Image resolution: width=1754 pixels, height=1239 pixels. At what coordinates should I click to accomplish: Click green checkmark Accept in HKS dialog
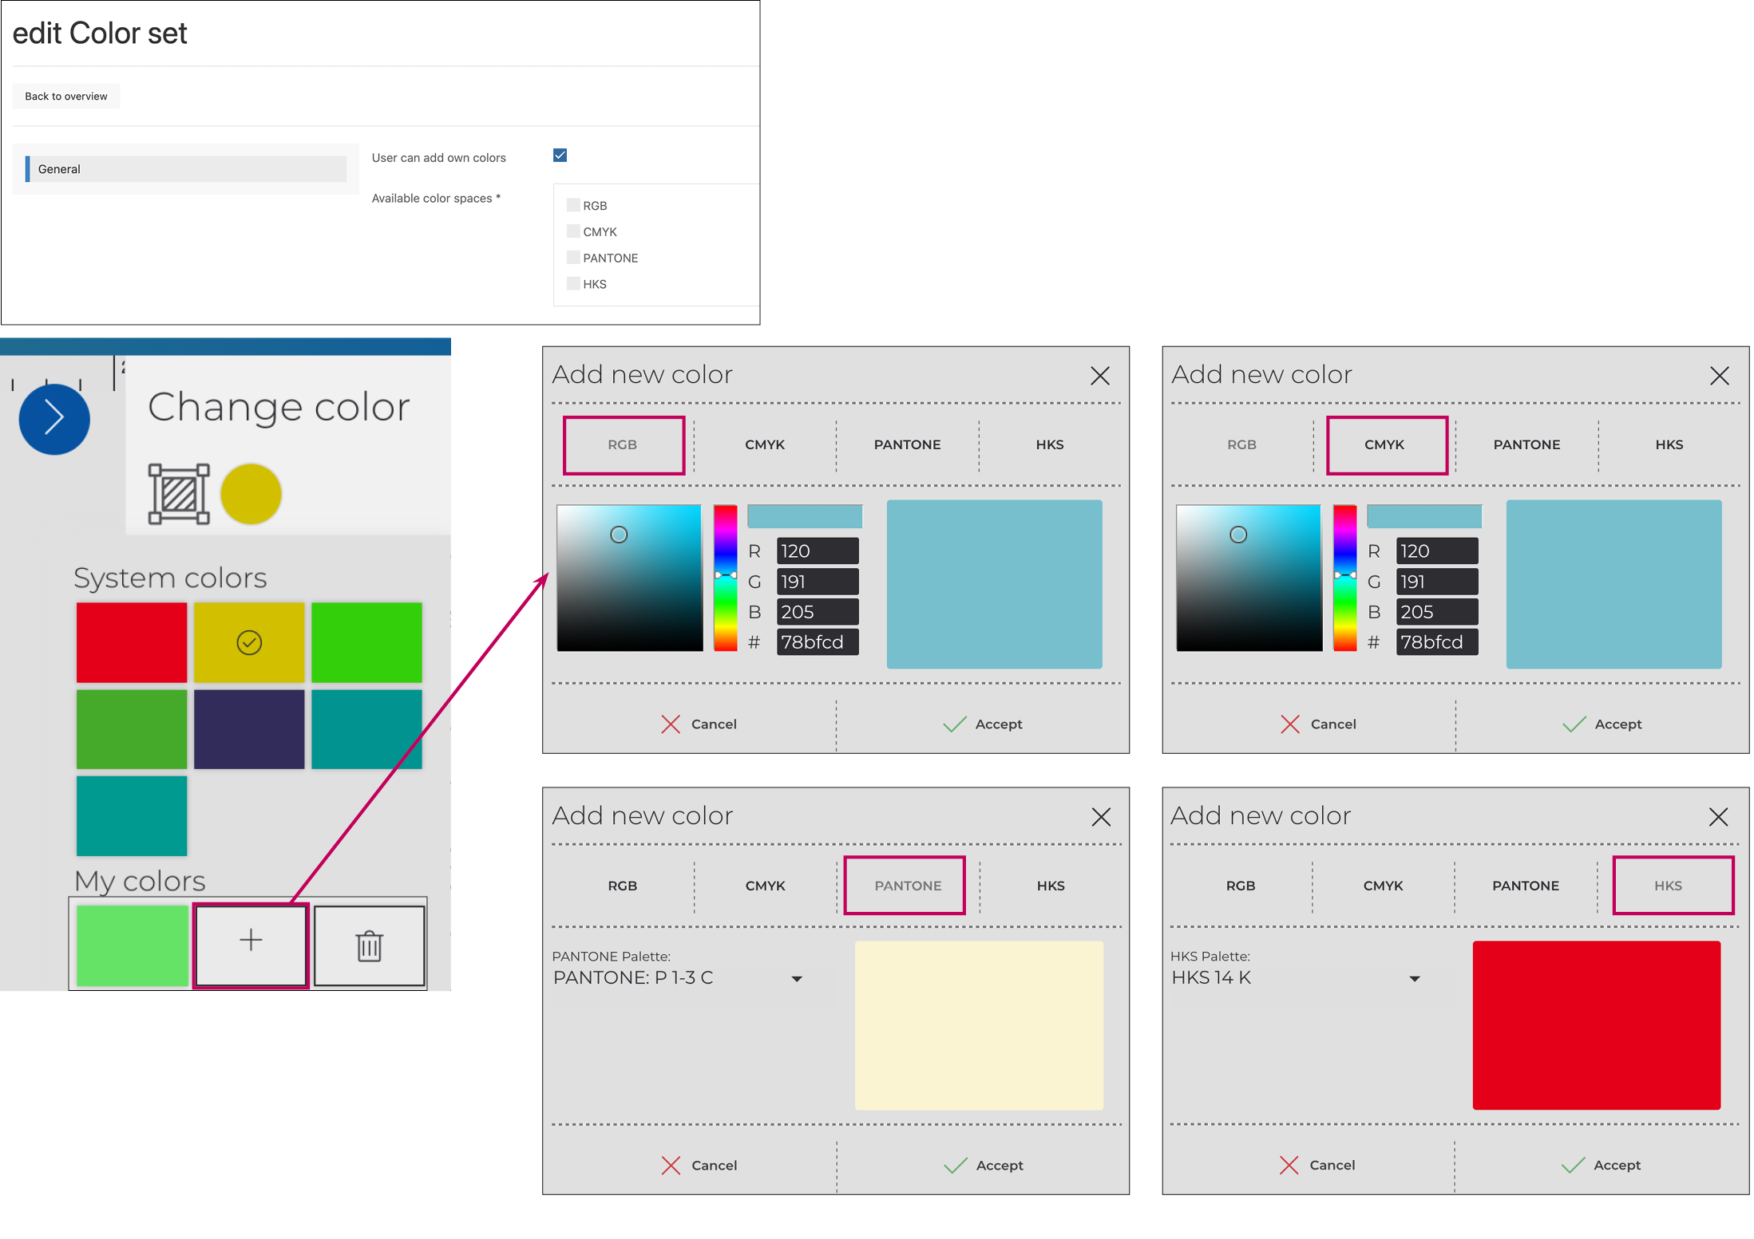coord(1573,1166)
